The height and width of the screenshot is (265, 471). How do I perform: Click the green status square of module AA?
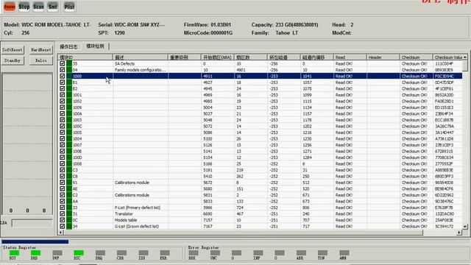click(x=69, y=201)
